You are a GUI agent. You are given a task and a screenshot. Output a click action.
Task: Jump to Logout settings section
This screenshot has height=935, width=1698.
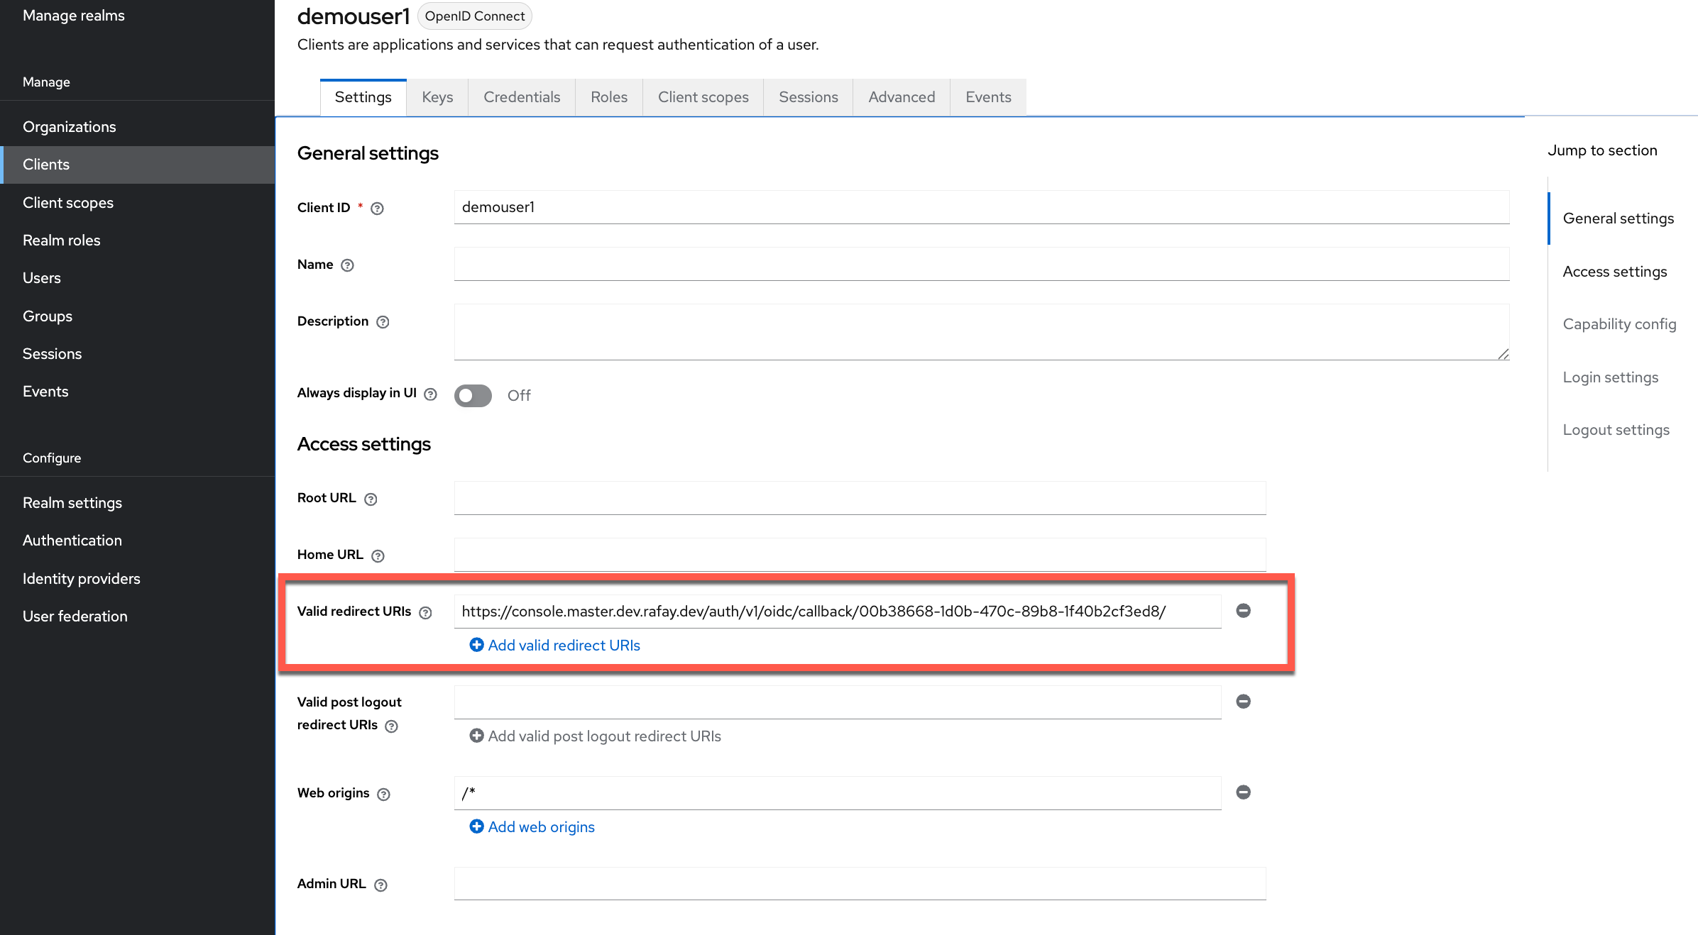[1616, 430]
